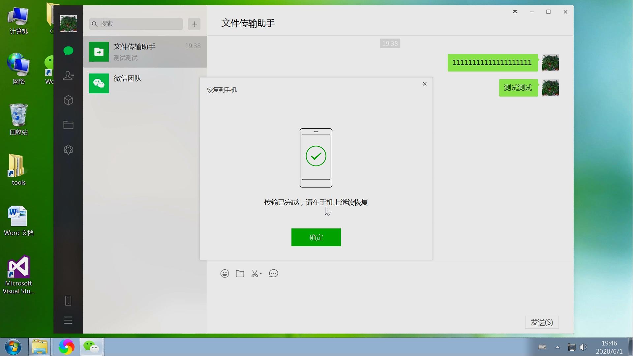Switch to the Chats sidebar icon
Viewport: 633px width, 356px height.
tap(68, 51)
